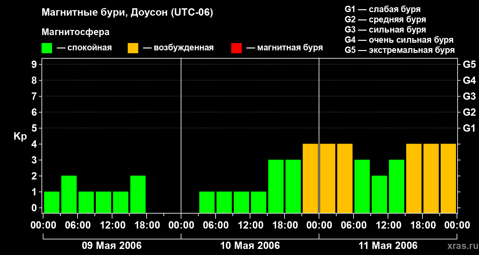Click the red 'магнитная буря' legend swatch

(x=236, y=48)
